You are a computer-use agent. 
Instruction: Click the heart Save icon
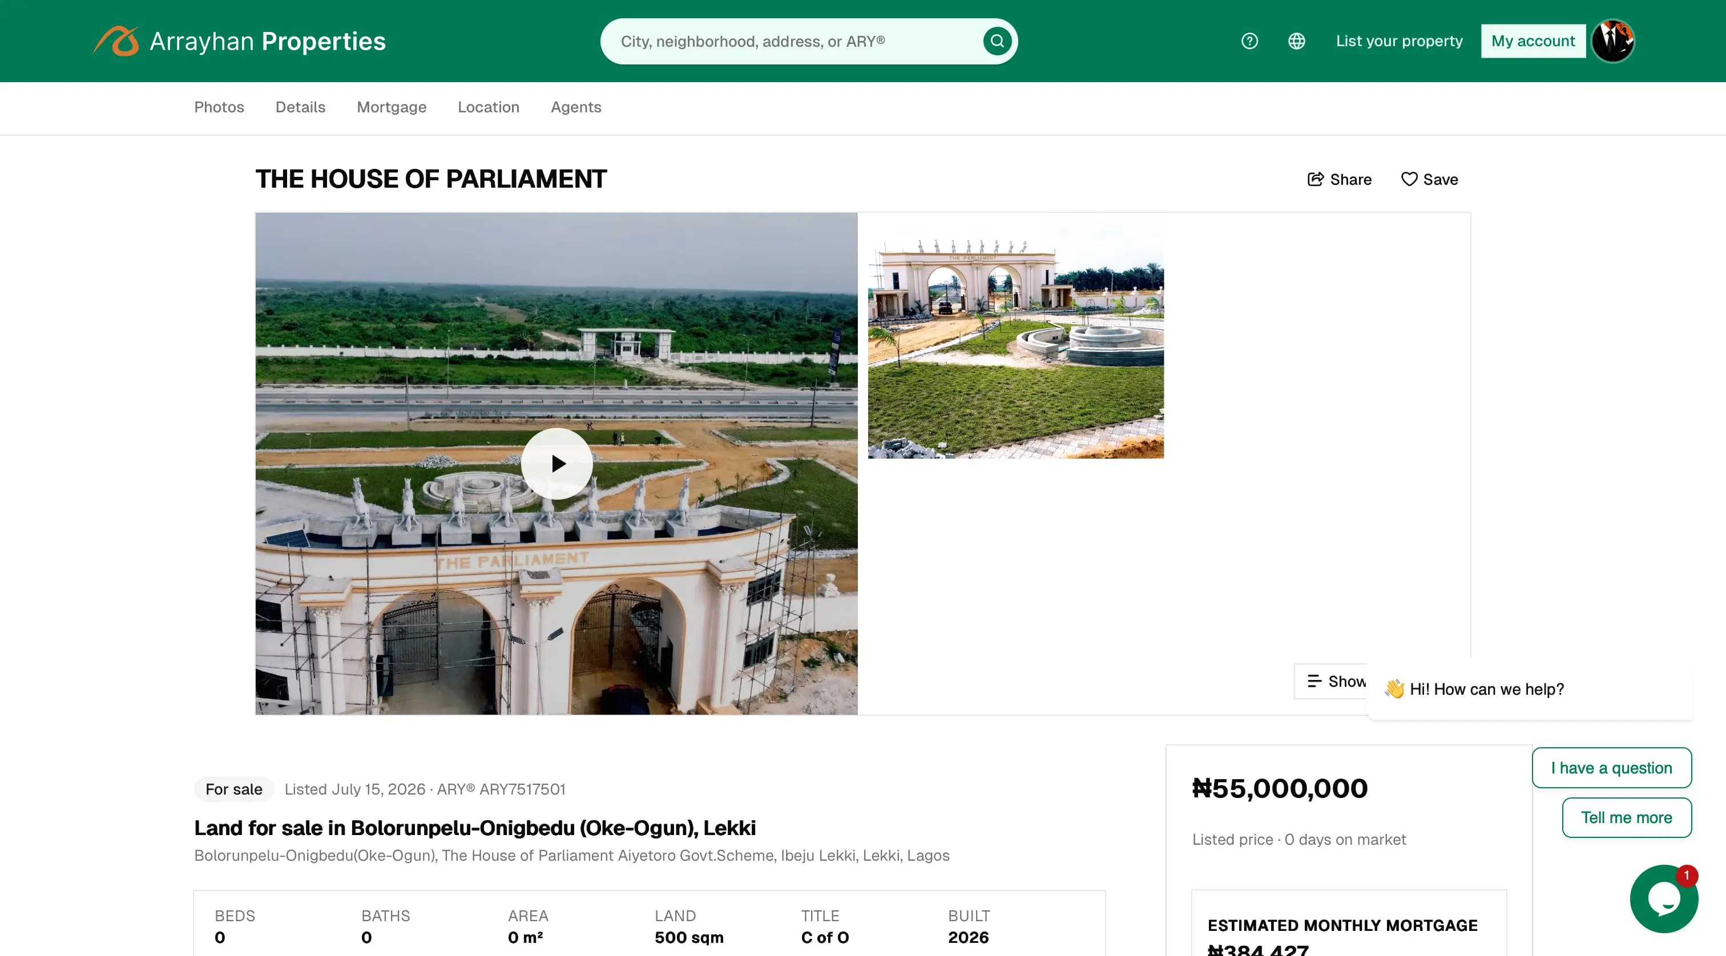click(x=1409, y=179)
